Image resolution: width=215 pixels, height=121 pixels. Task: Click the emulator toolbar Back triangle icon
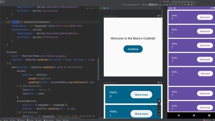(179, 5)
